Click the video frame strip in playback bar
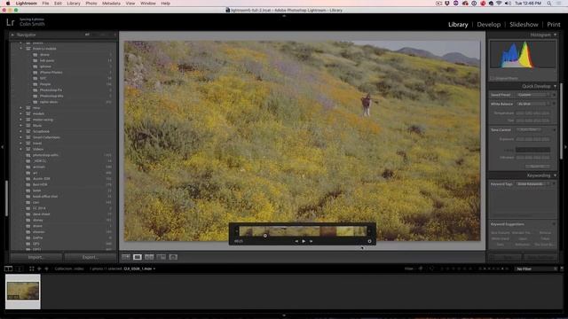 303,230
